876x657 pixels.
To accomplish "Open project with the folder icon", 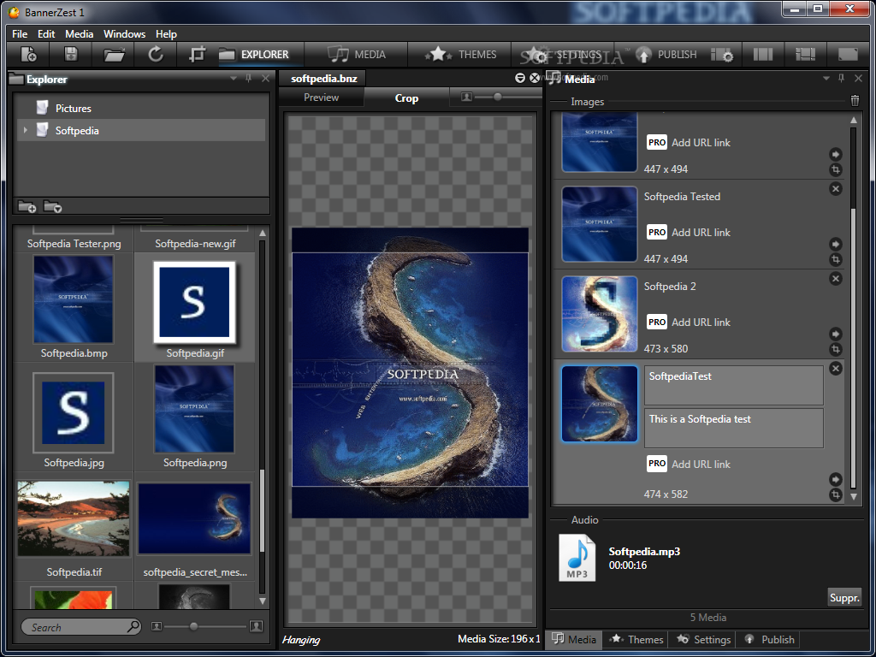I will pyautogui.click(x=114, y=55).
